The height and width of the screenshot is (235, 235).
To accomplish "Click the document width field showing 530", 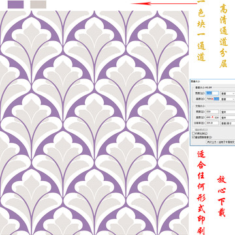I will 212,112.
